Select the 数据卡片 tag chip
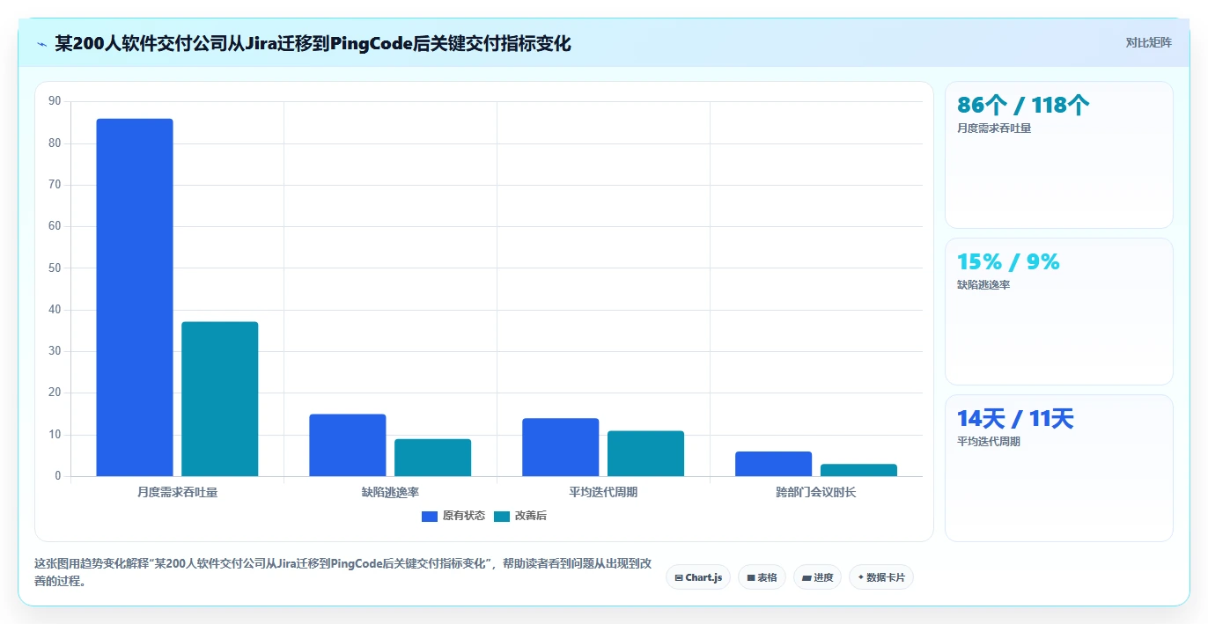1208x624 pixels. coord(881,577)
